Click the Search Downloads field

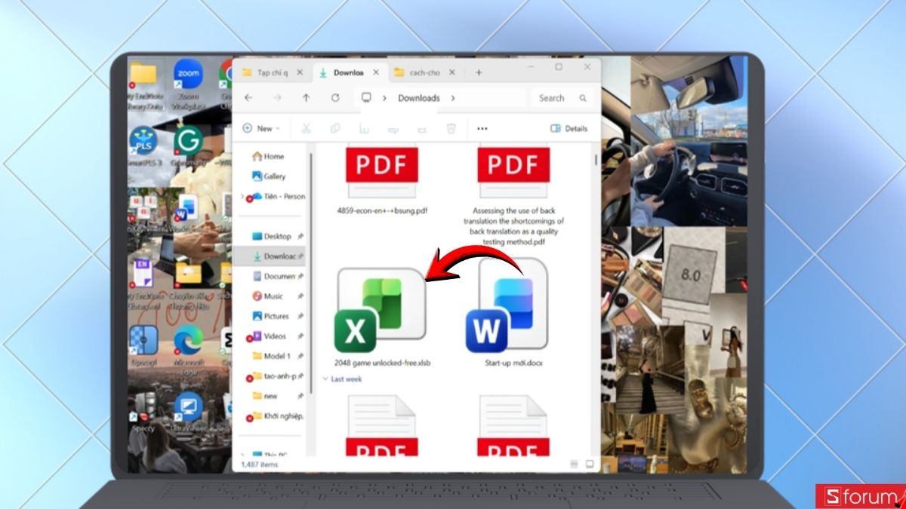[x=562, y=98]
